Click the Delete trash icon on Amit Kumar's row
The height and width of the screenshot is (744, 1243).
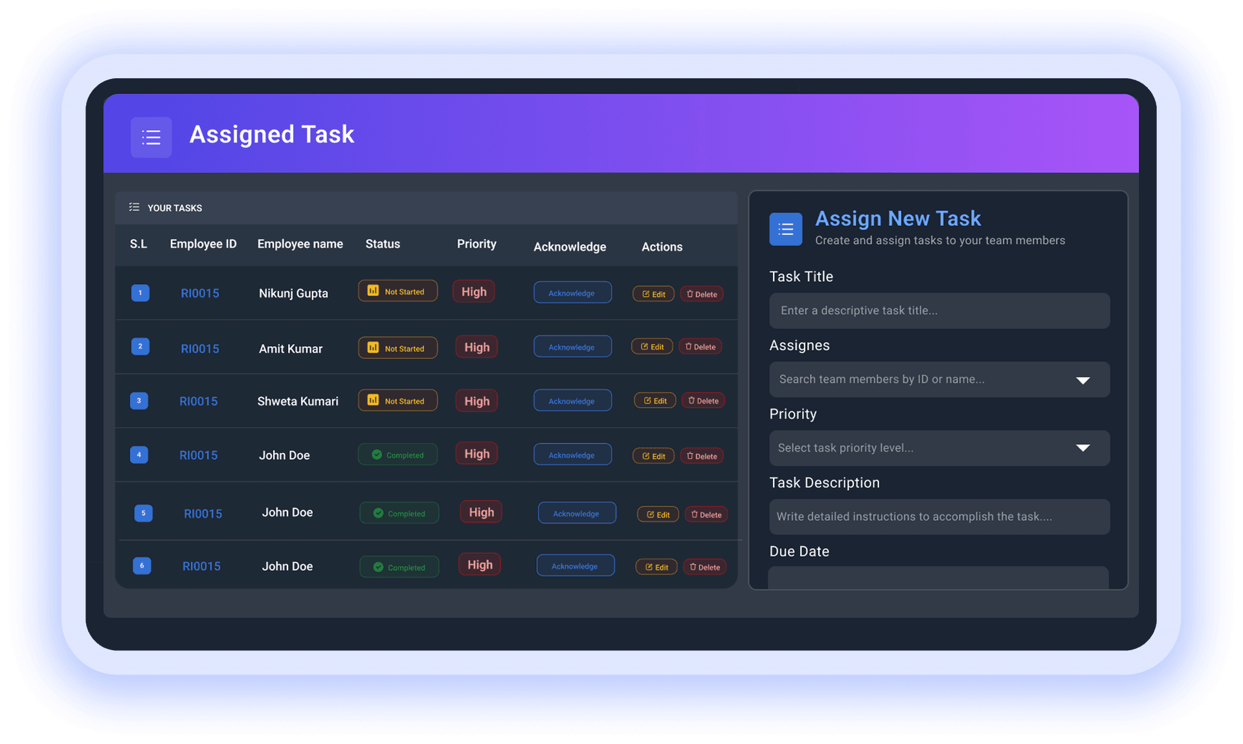689,346
